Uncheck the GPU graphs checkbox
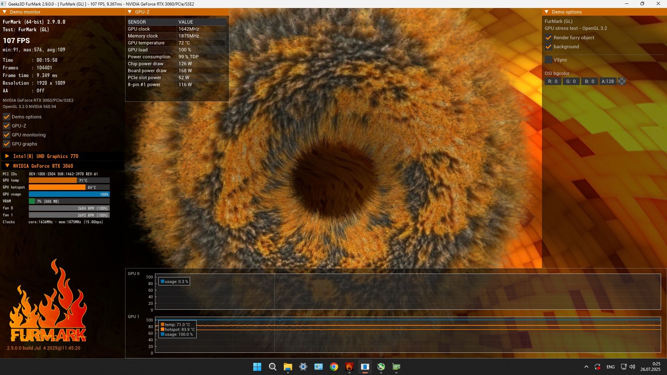 click(x=6, y=144)
